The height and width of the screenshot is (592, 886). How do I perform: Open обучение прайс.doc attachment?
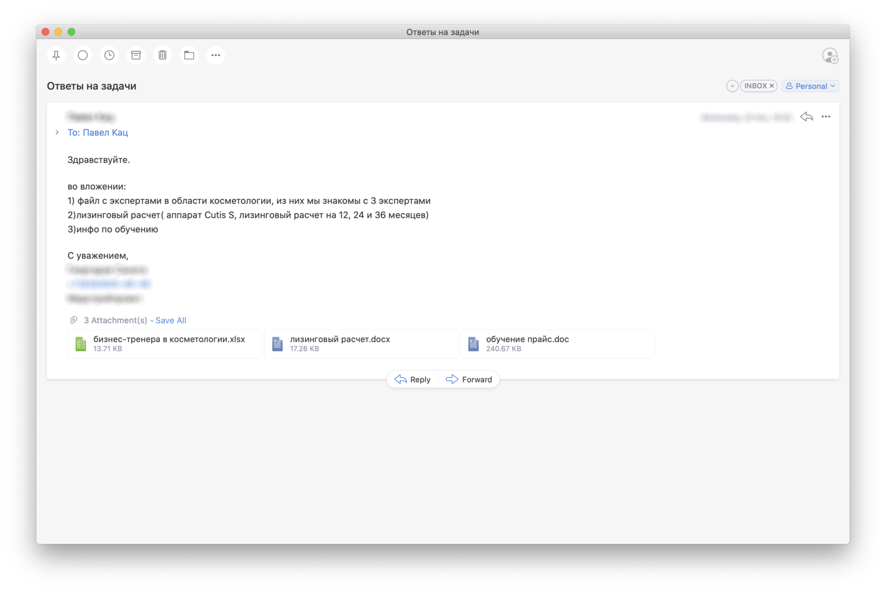click(557, 343)
